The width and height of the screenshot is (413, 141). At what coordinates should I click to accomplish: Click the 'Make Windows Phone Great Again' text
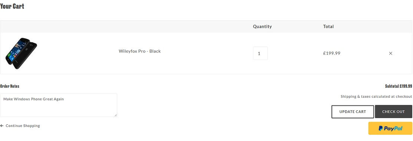click(x=34, y=99)
